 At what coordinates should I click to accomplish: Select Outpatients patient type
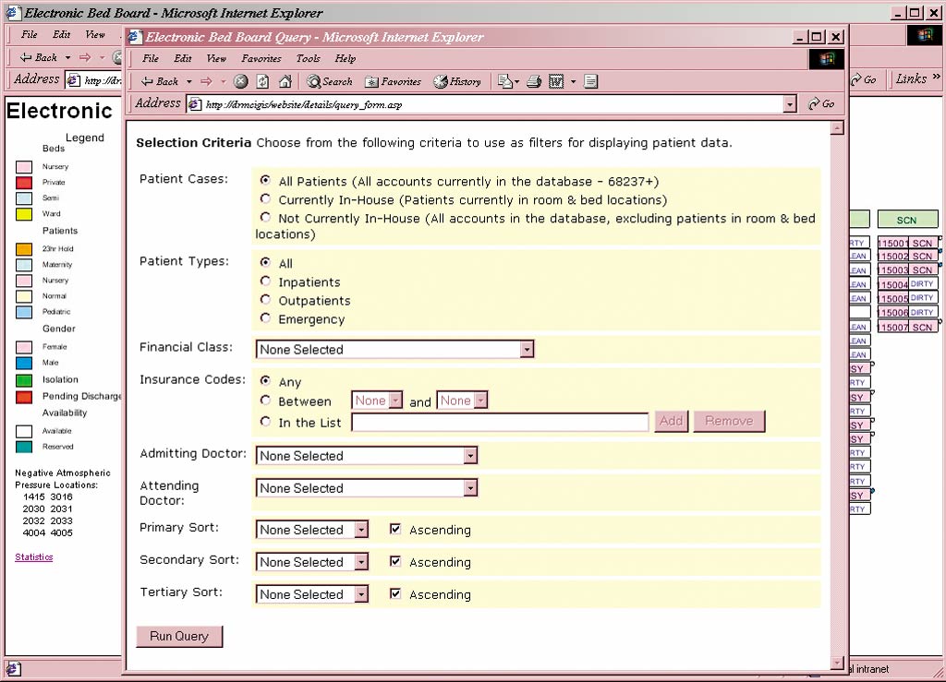coord(265,299)
